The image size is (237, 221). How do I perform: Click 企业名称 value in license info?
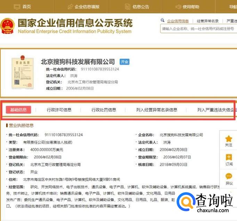point(181,135)
